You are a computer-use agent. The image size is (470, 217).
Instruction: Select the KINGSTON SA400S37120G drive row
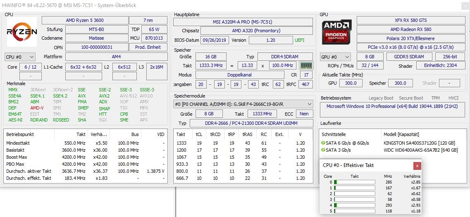[x=392, y=143]
